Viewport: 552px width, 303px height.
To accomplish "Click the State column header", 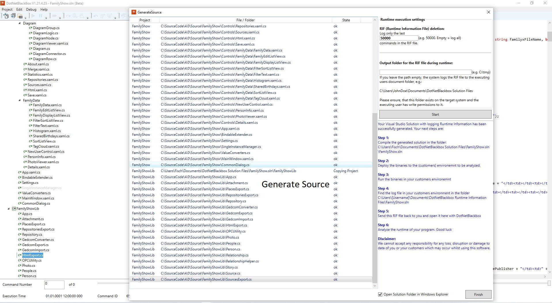I will [x=346, y=20].
